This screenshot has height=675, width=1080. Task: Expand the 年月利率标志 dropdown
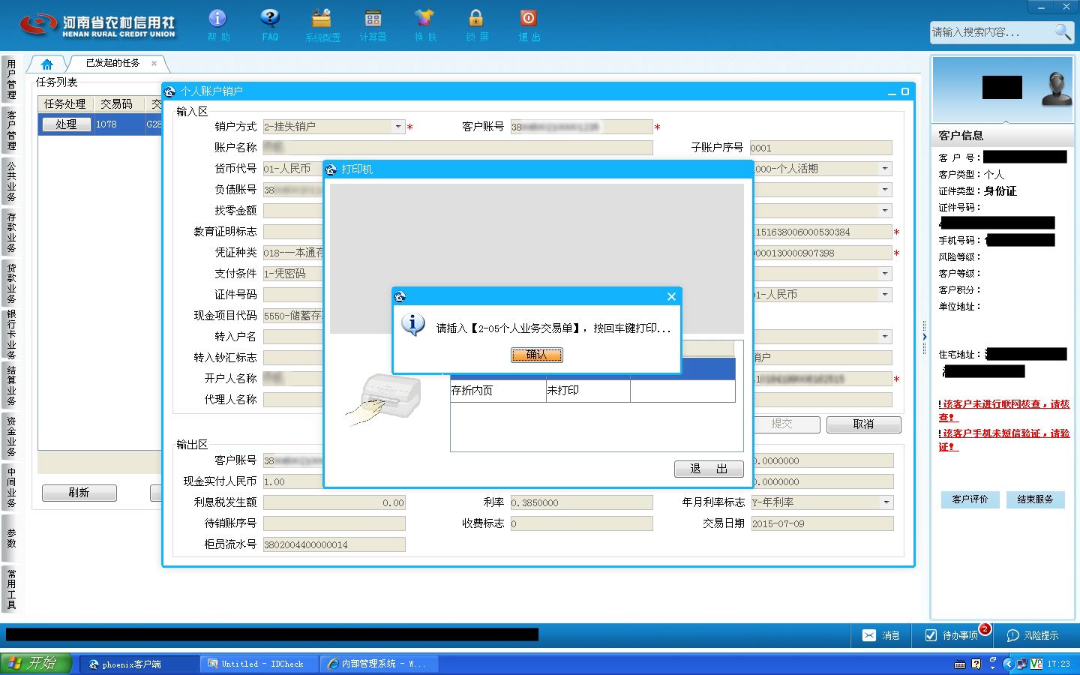[887, 502]
